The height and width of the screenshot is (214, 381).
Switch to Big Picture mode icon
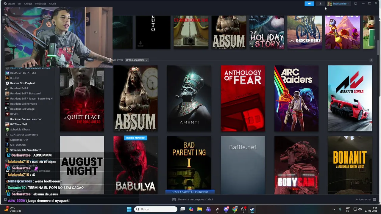tap(355, 4)
